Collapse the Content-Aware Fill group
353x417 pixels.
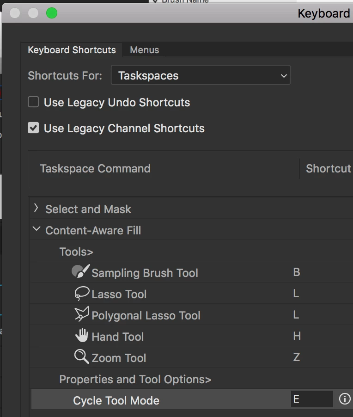click(x=37, y=230)
